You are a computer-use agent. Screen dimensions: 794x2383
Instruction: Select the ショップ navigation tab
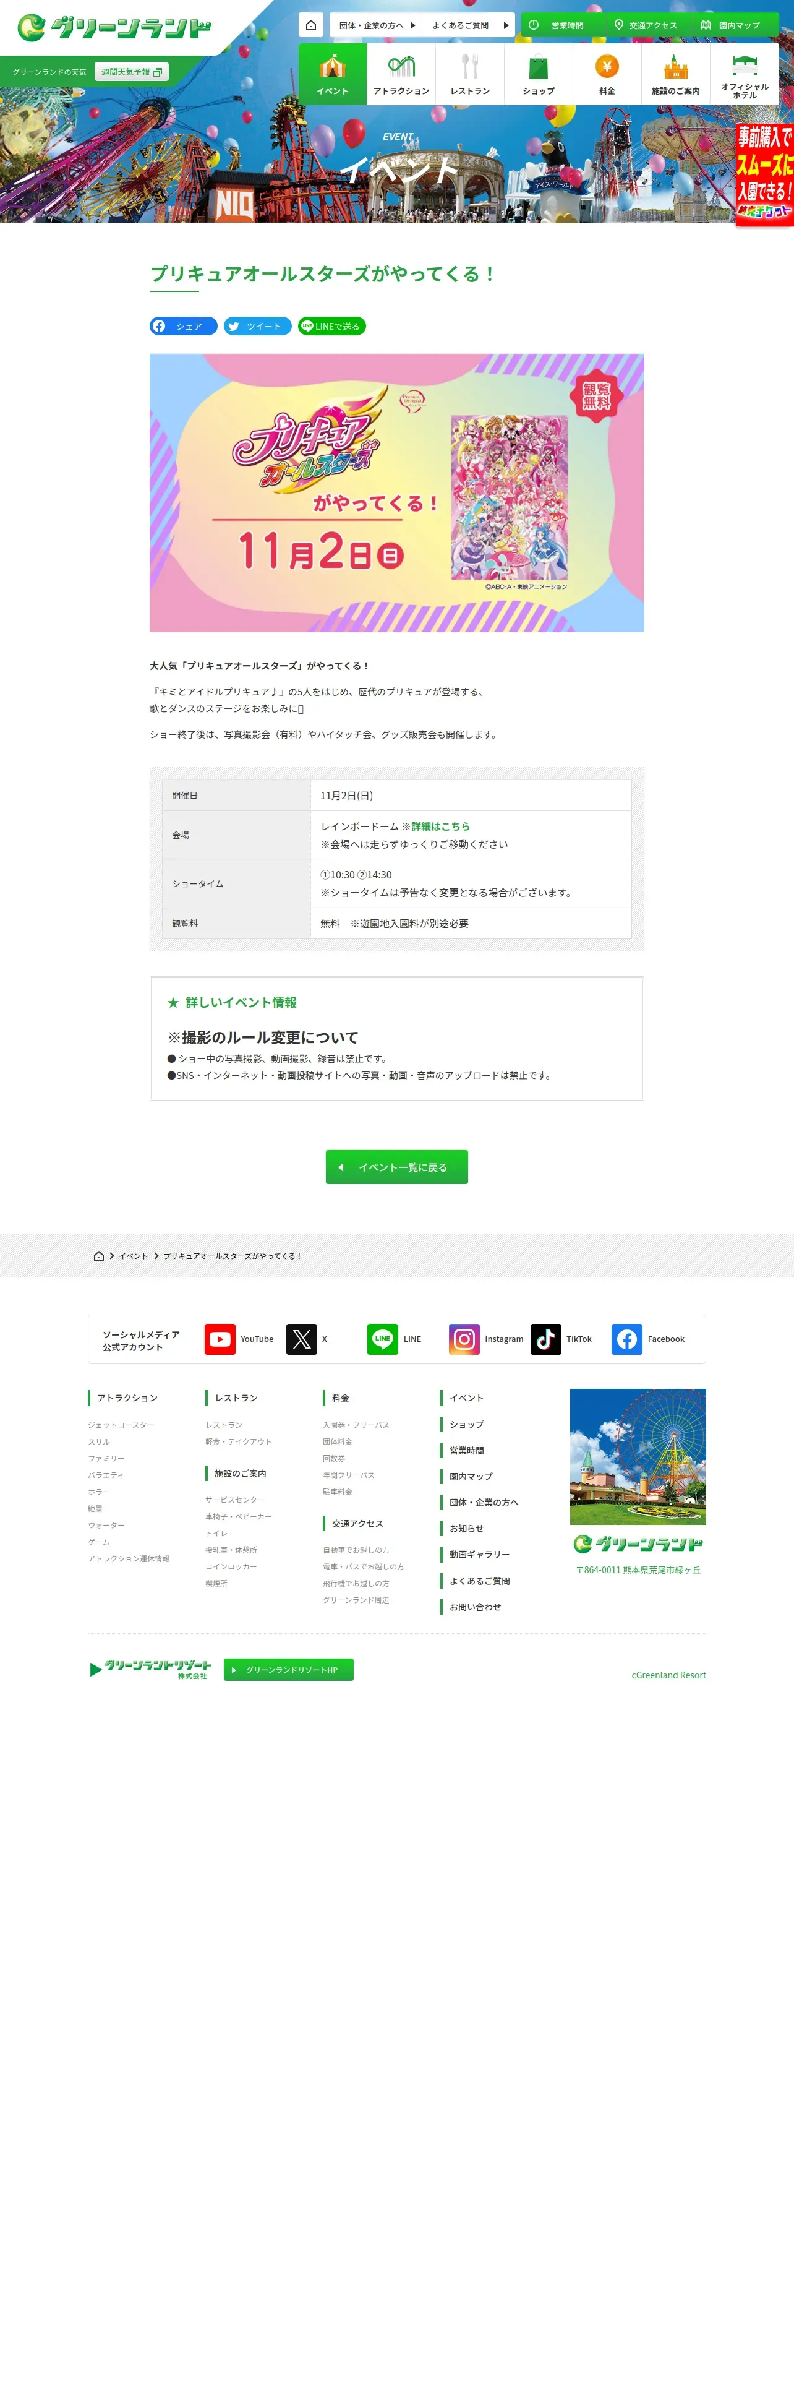[x=538, y=74]
